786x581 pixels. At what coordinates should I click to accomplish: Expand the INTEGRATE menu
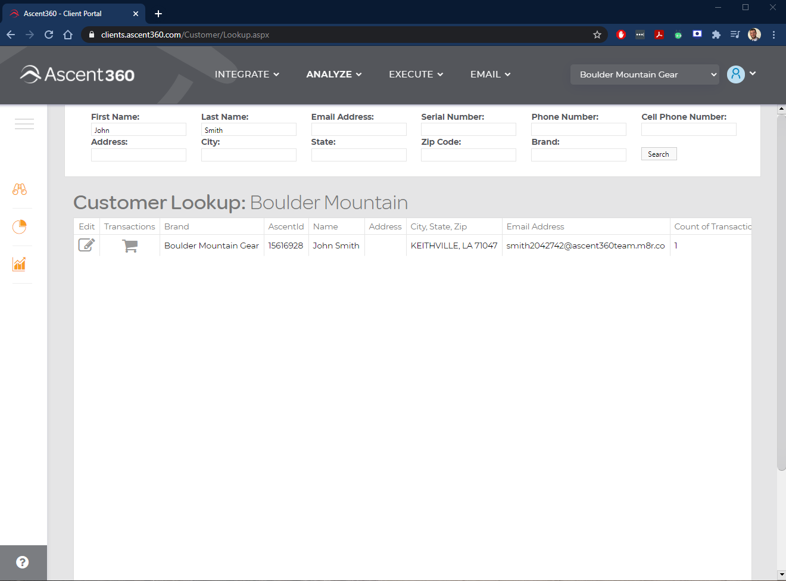(247, 74)
